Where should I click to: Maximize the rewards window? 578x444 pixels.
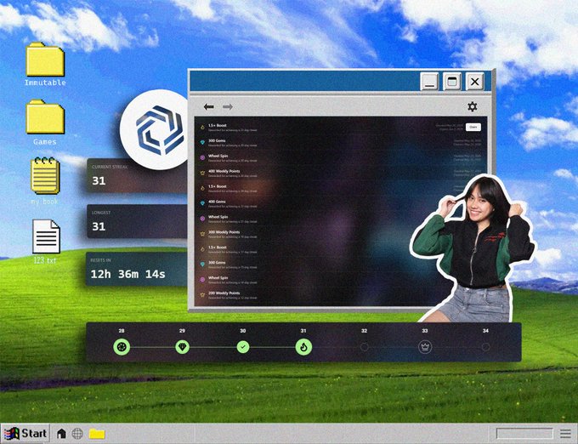(x=452, y=82)
